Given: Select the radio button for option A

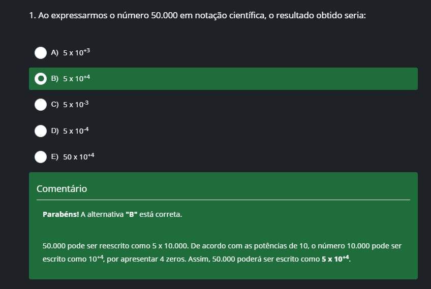Looking at the screenshot, I should click(41, 53).
